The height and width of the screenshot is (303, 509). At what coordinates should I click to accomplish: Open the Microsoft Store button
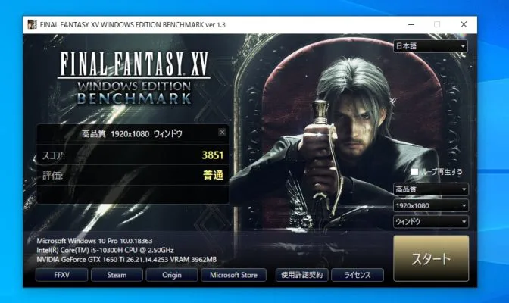(x=234, y=275)
